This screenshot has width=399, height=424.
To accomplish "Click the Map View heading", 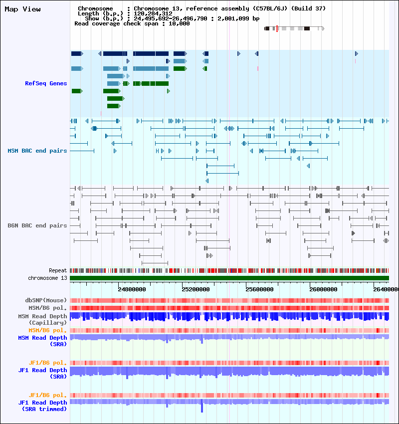I will [x=23, y=9].
